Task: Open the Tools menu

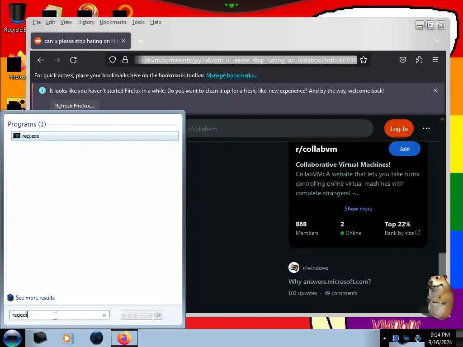Action: [138, 22]
